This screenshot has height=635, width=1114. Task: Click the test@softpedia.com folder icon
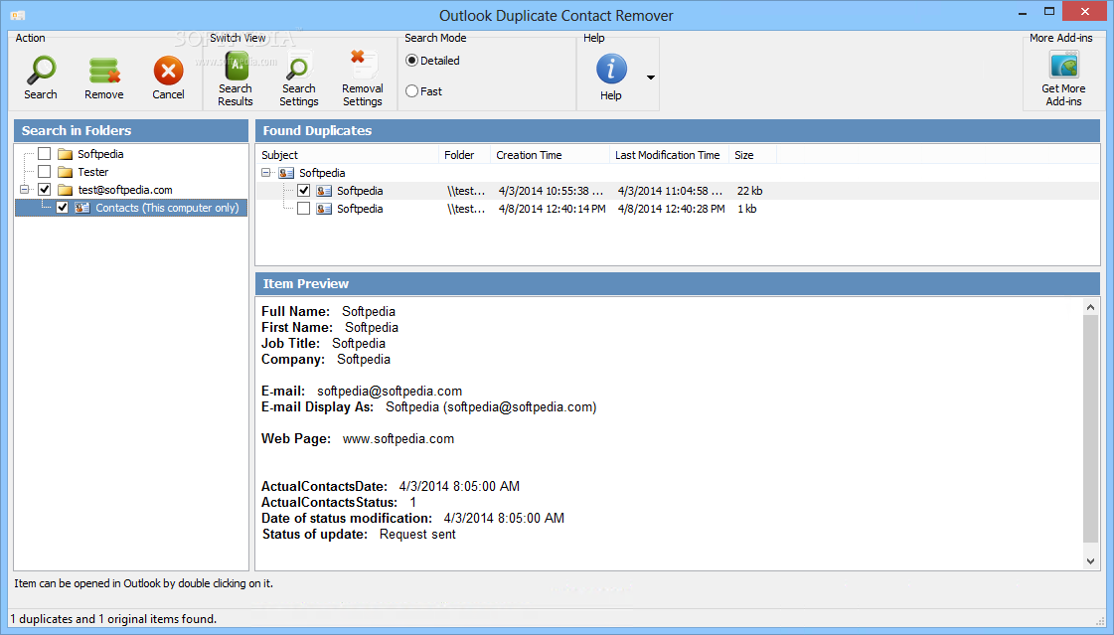coord(66,190)
